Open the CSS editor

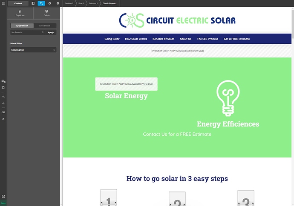3,112
